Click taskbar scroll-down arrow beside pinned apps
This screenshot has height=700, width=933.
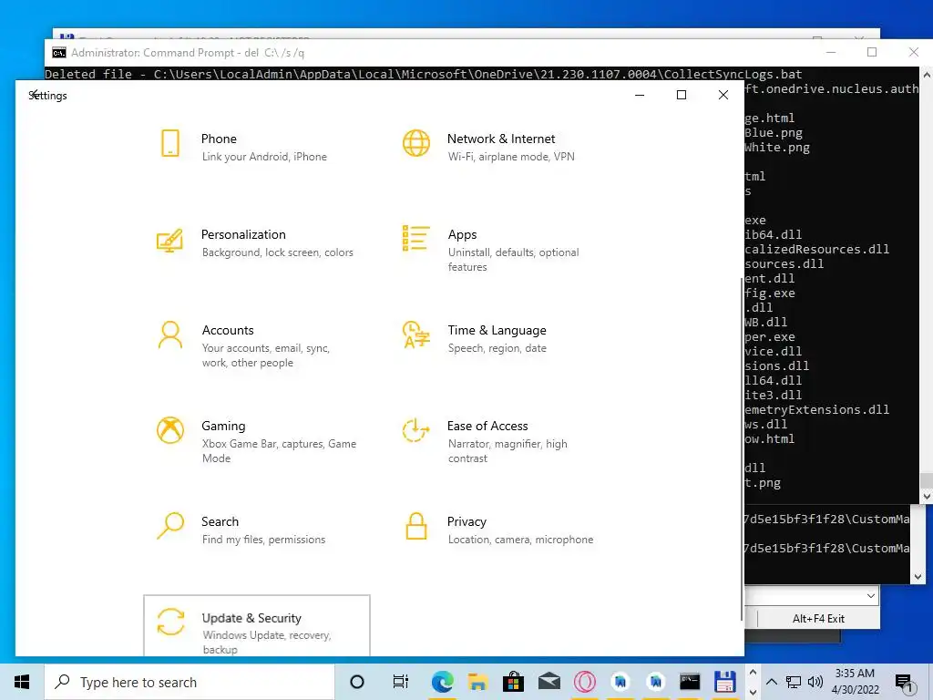[x=753, y=693]
